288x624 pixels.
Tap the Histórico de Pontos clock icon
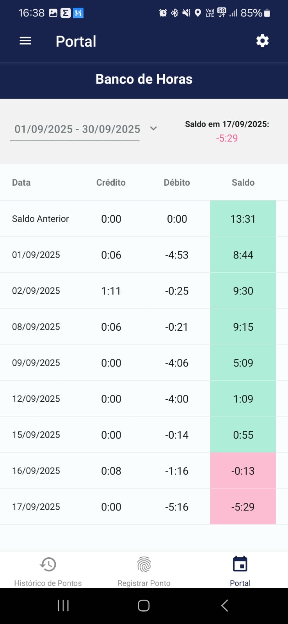pyautogui.click(x=48, y=564)
